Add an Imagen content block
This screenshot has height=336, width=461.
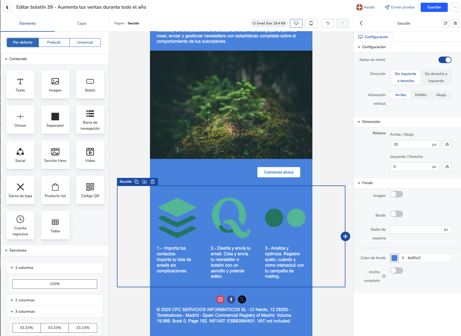coord(55,84)
